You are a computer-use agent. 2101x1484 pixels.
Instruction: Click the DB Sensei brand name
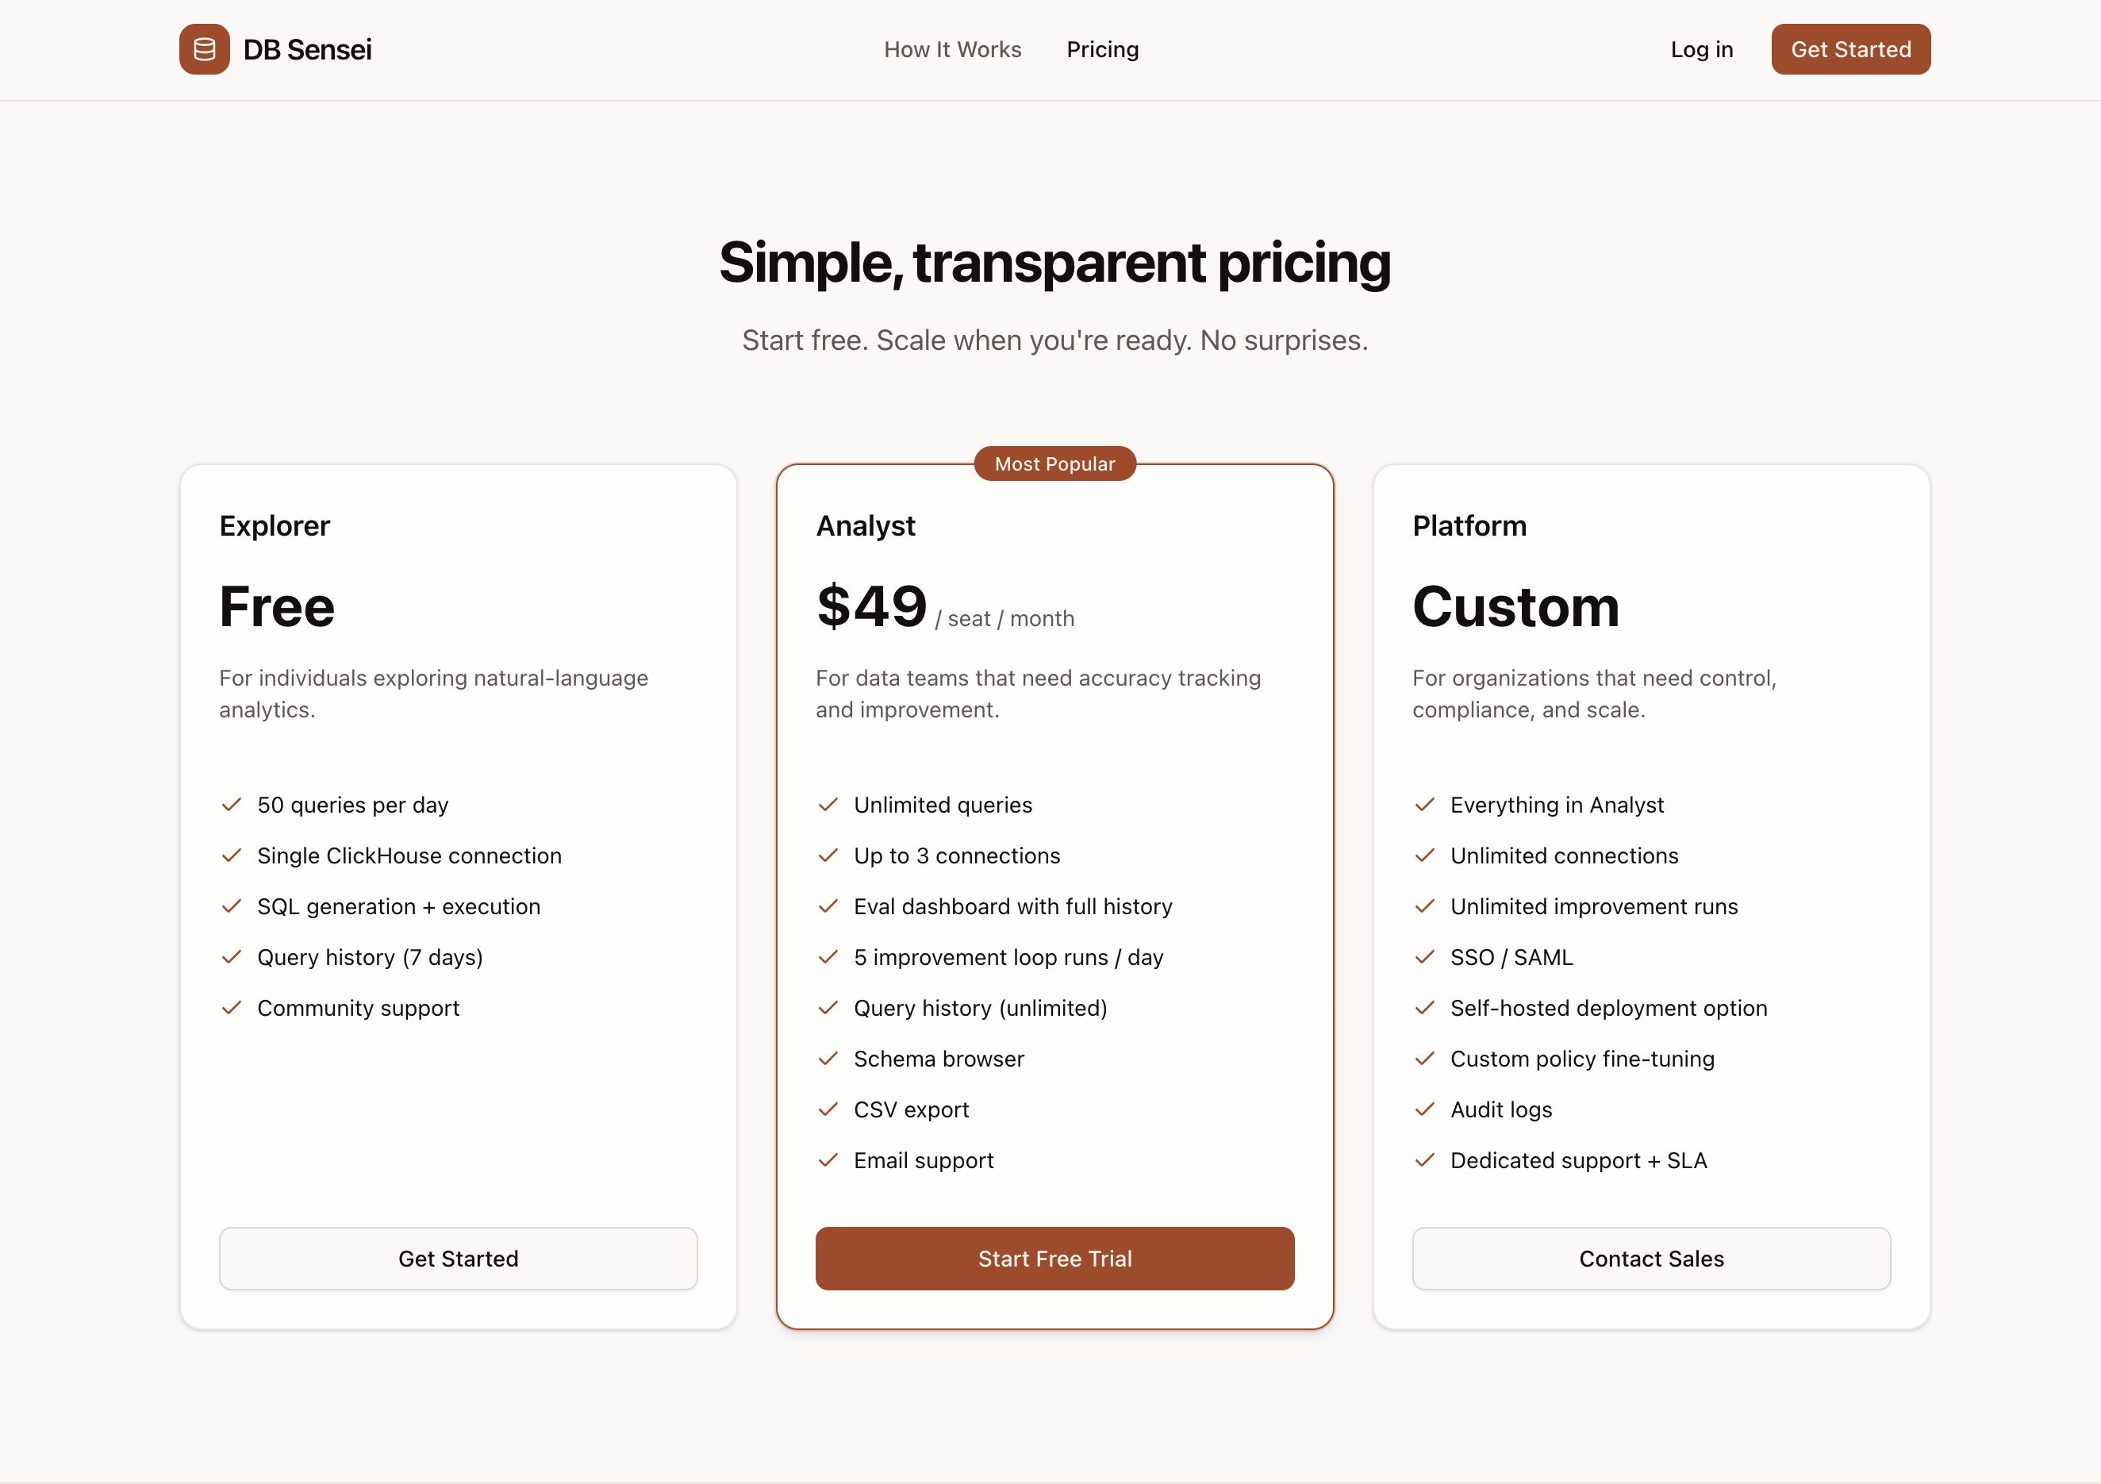(x=308, y=49)
